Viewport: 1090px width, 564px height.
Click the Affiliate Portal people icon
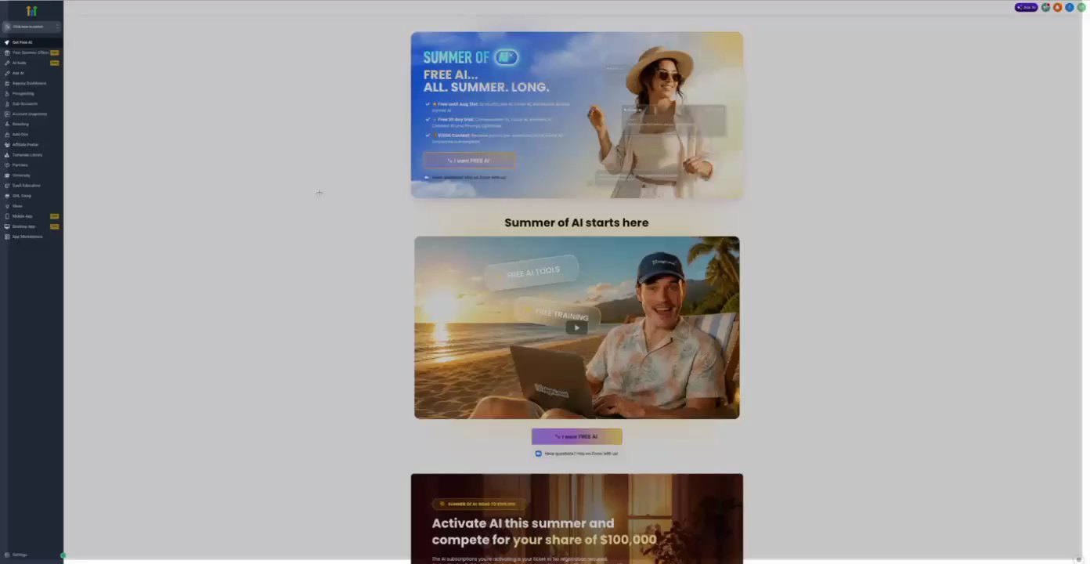(7, 144)
